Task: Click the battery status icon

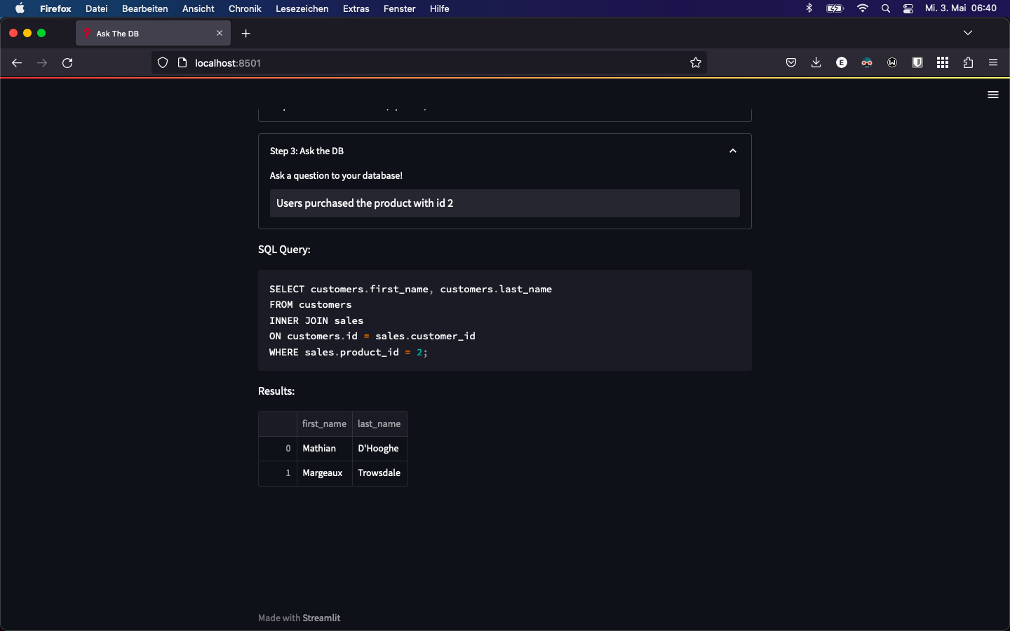Action: coord(835,8)
